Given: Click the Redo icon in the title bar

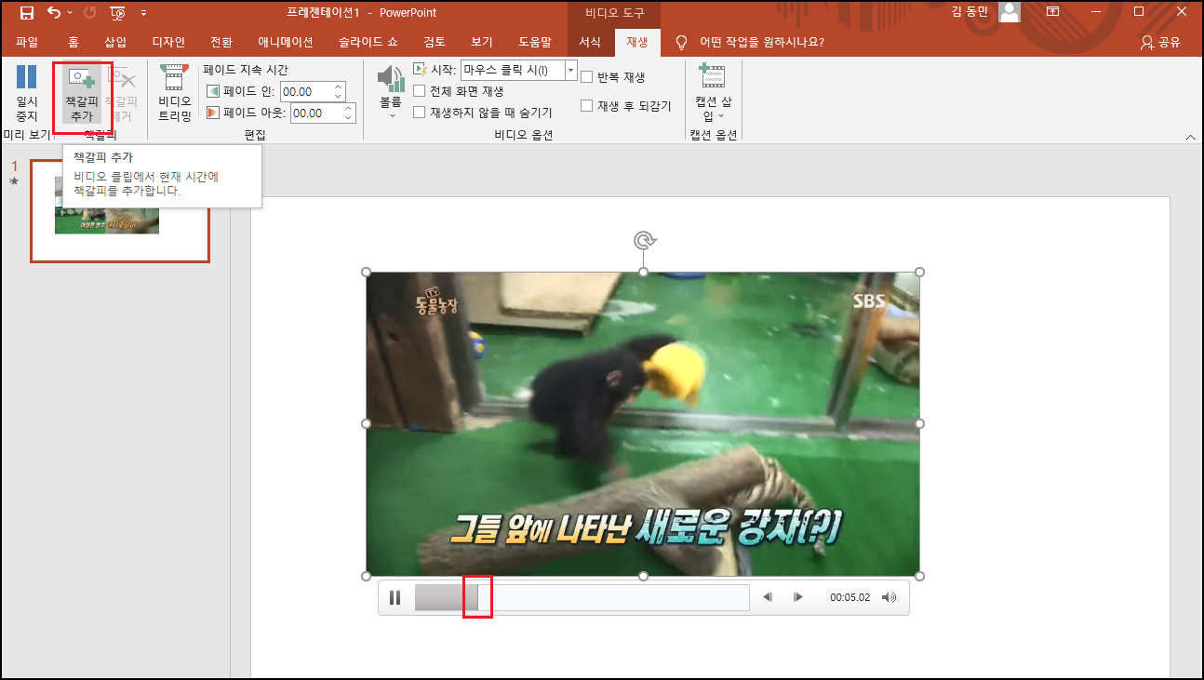Looking at the screenshot, I should pyautogui.click(x=89, y=13).
